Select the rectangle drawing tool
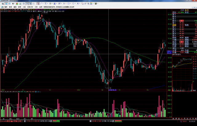197x126 pixels. (x=69, y=3)
